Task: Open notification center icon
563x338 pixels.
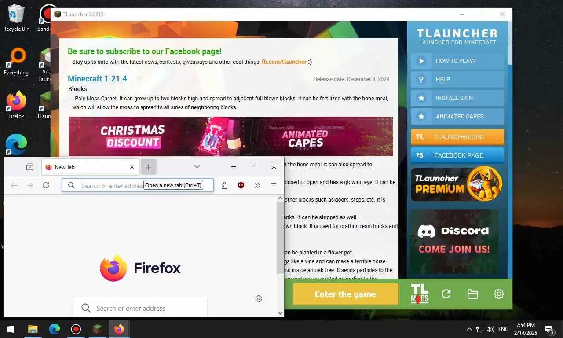Action: click(549, 329)
